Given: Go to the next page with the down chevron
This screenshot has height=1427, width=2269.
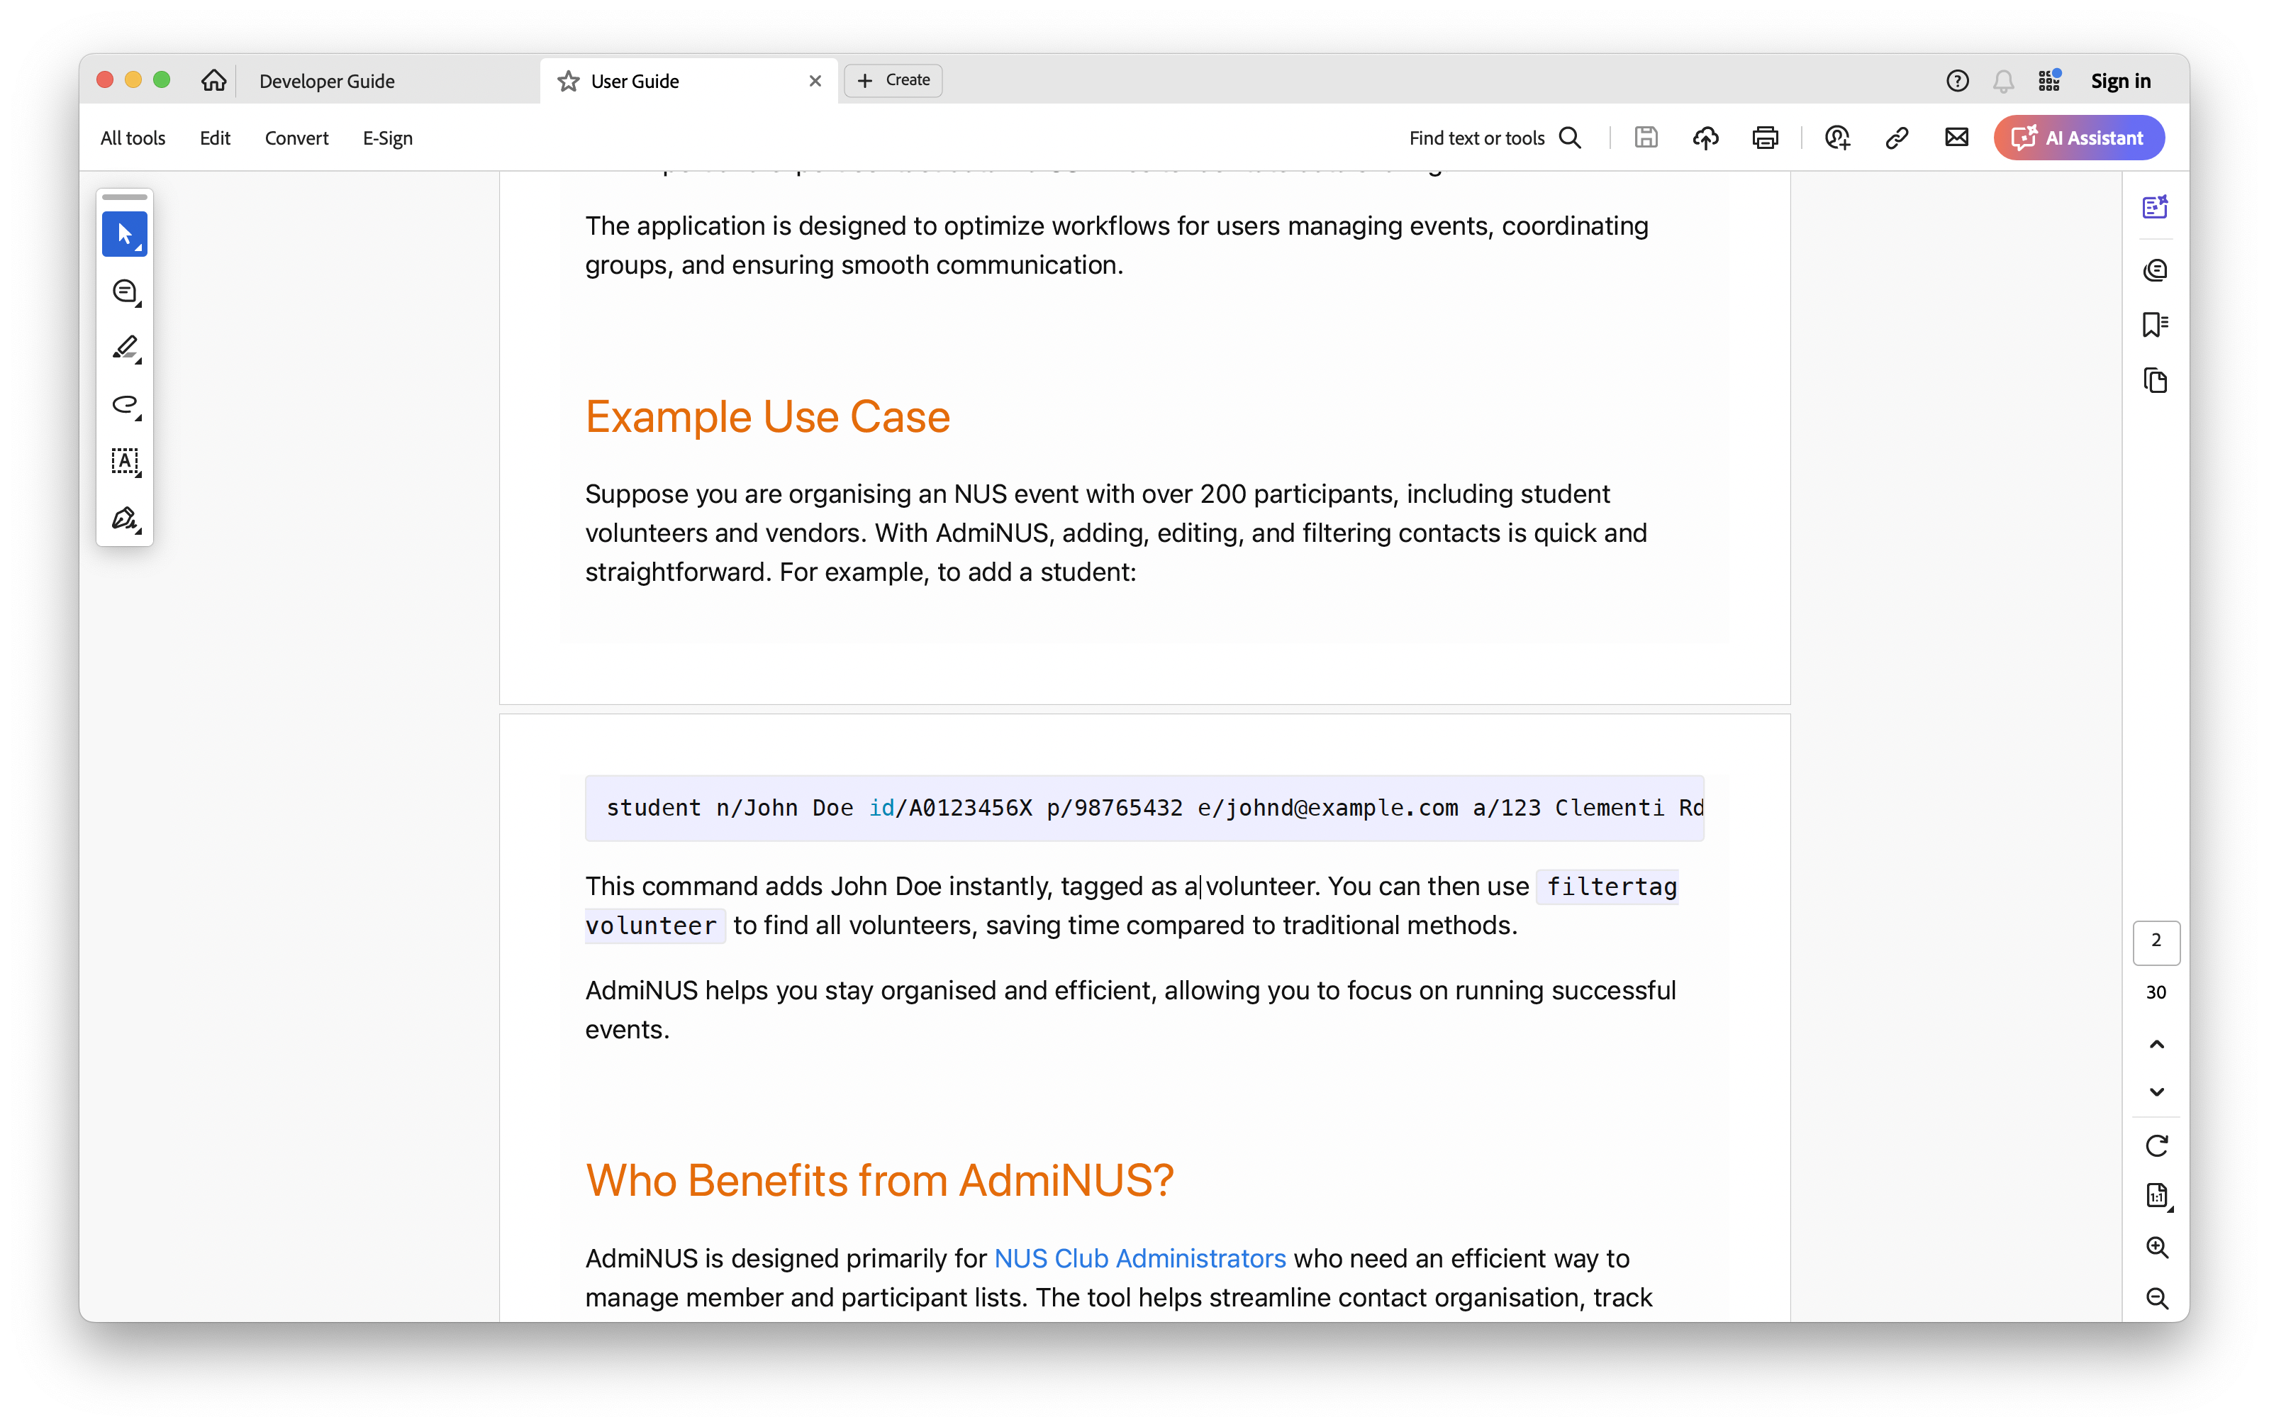Looking at the screenshot, I should [2156, 1092].
